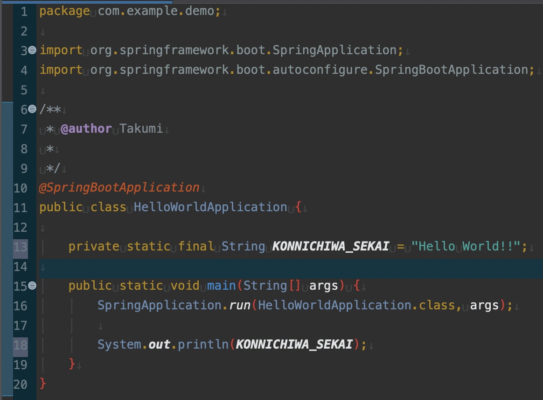Click the @author Javadoc tag
This screenshot has width=543, height=400.
pyautogui.click(x=86, y=129)
